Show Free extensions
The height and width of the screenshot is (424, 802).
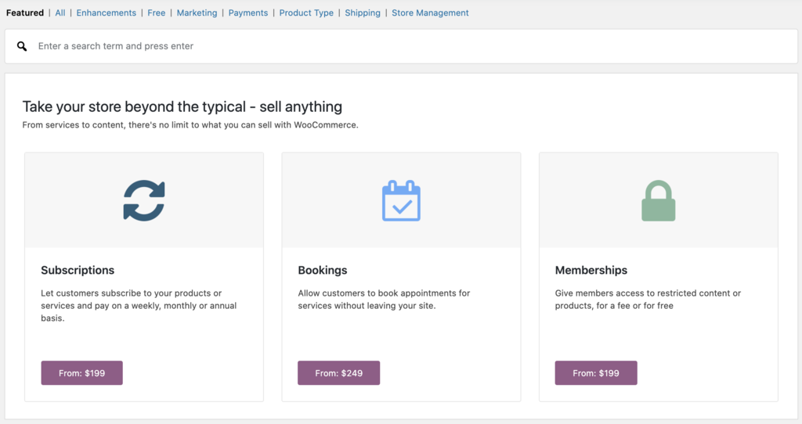click(x=157, y=13)
